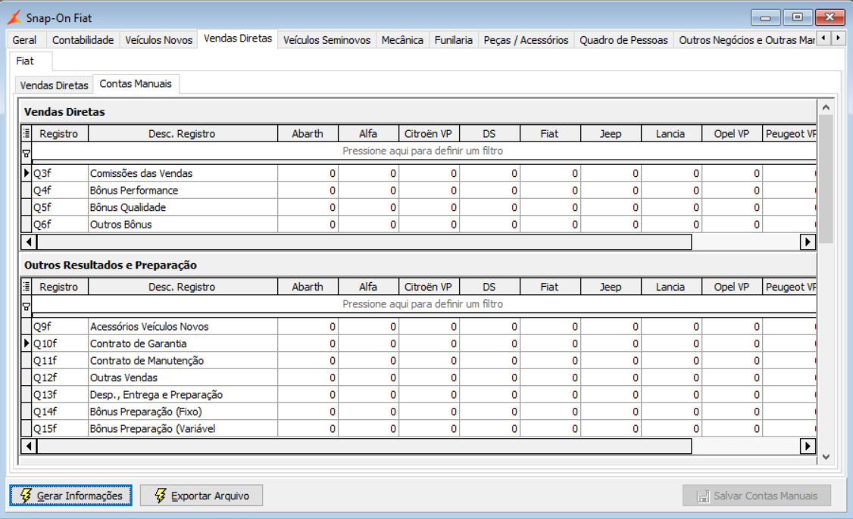Select row indicator for Q10f row
Viewport: 853px width, 519px height.
coord(26,343)
